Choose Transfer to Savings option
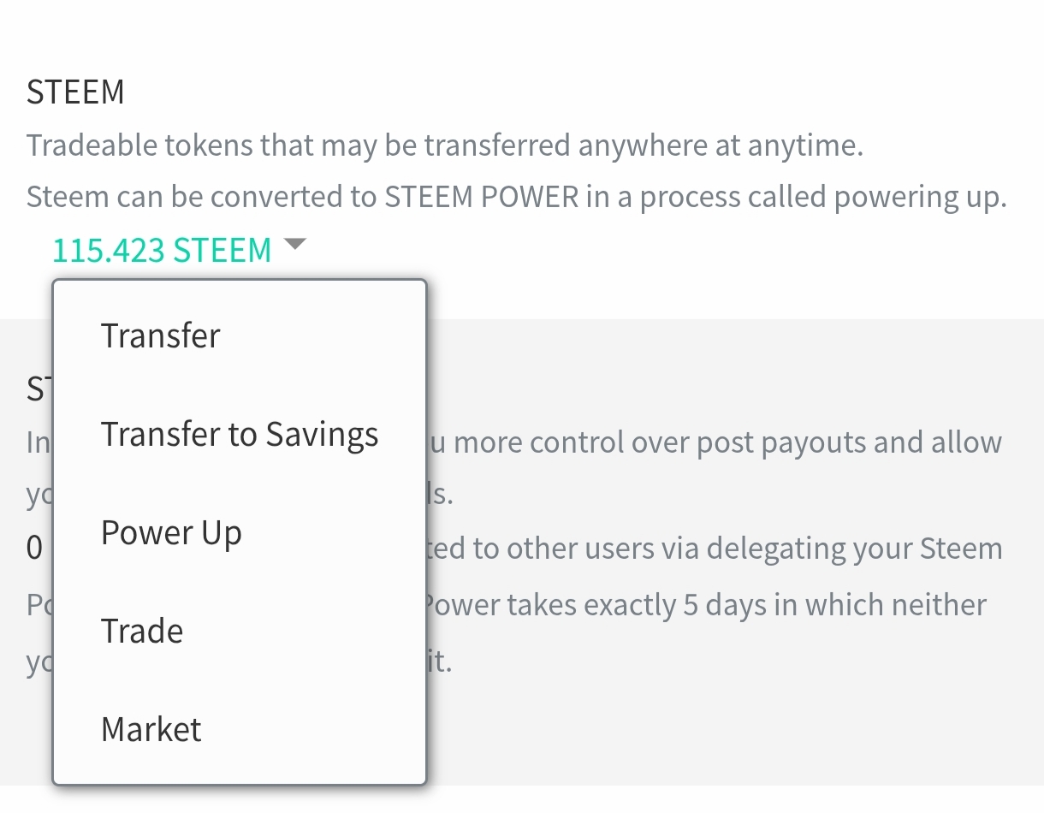This screenshot has width=1044, height=813. pyautogui.click(x=240, y=434)
